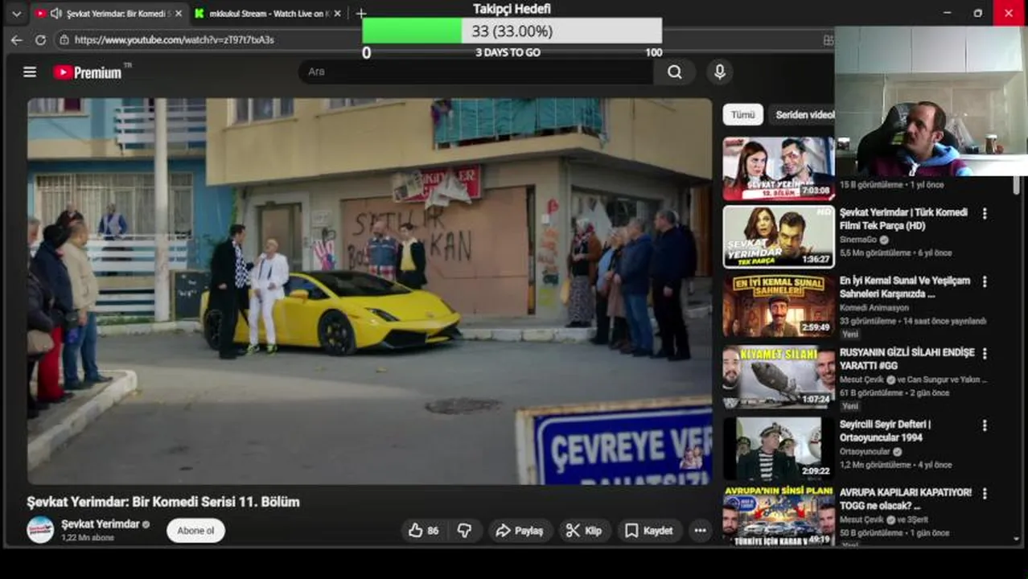The height and width of the screenshot is (579, 1028).
Task: Open the YouTube hamburger guide menu
Action: 30,72
